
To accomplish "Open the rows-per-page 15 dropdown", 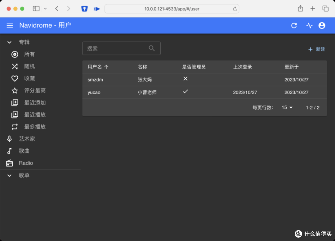I will [287, 107].
